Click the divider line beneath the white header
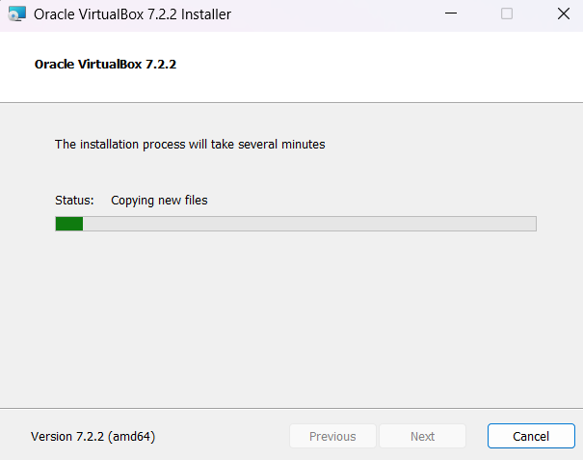The height and width of the screenshot is (460, 583). point(291,101)
